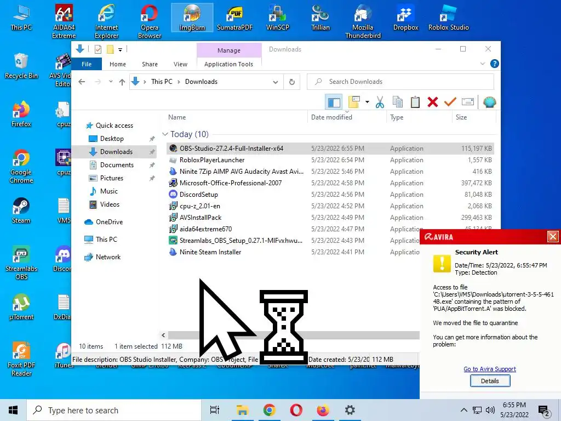Launch Steam from the desktop

pos(21,210)
